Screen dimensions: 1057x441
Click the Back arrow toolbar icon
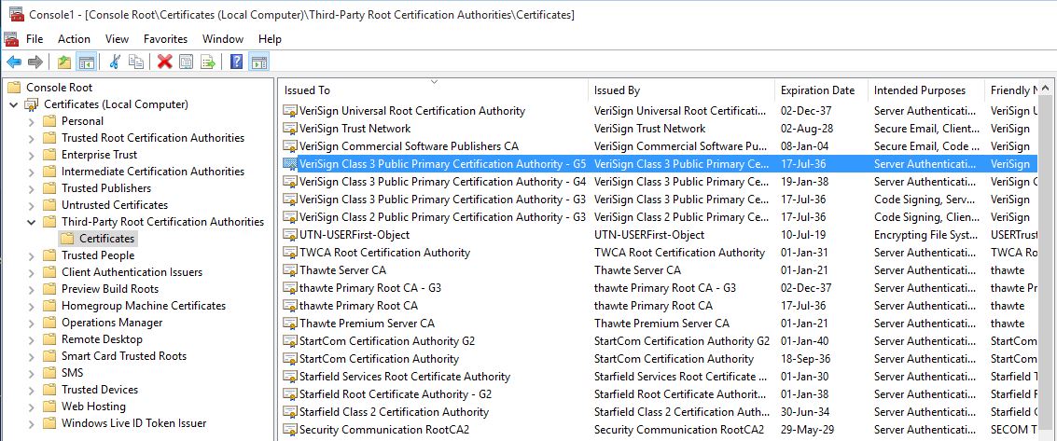click(x=13, y=62)
